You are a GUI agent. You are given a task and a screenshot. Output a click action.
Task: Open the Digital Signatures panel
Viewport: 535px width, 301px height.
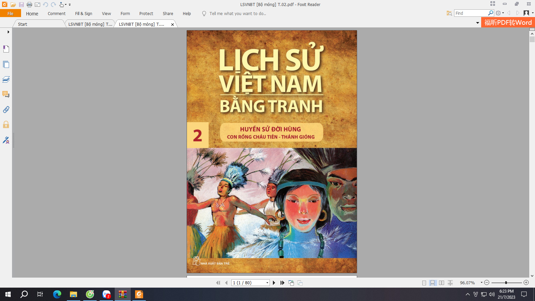click(x=6, y=140)
